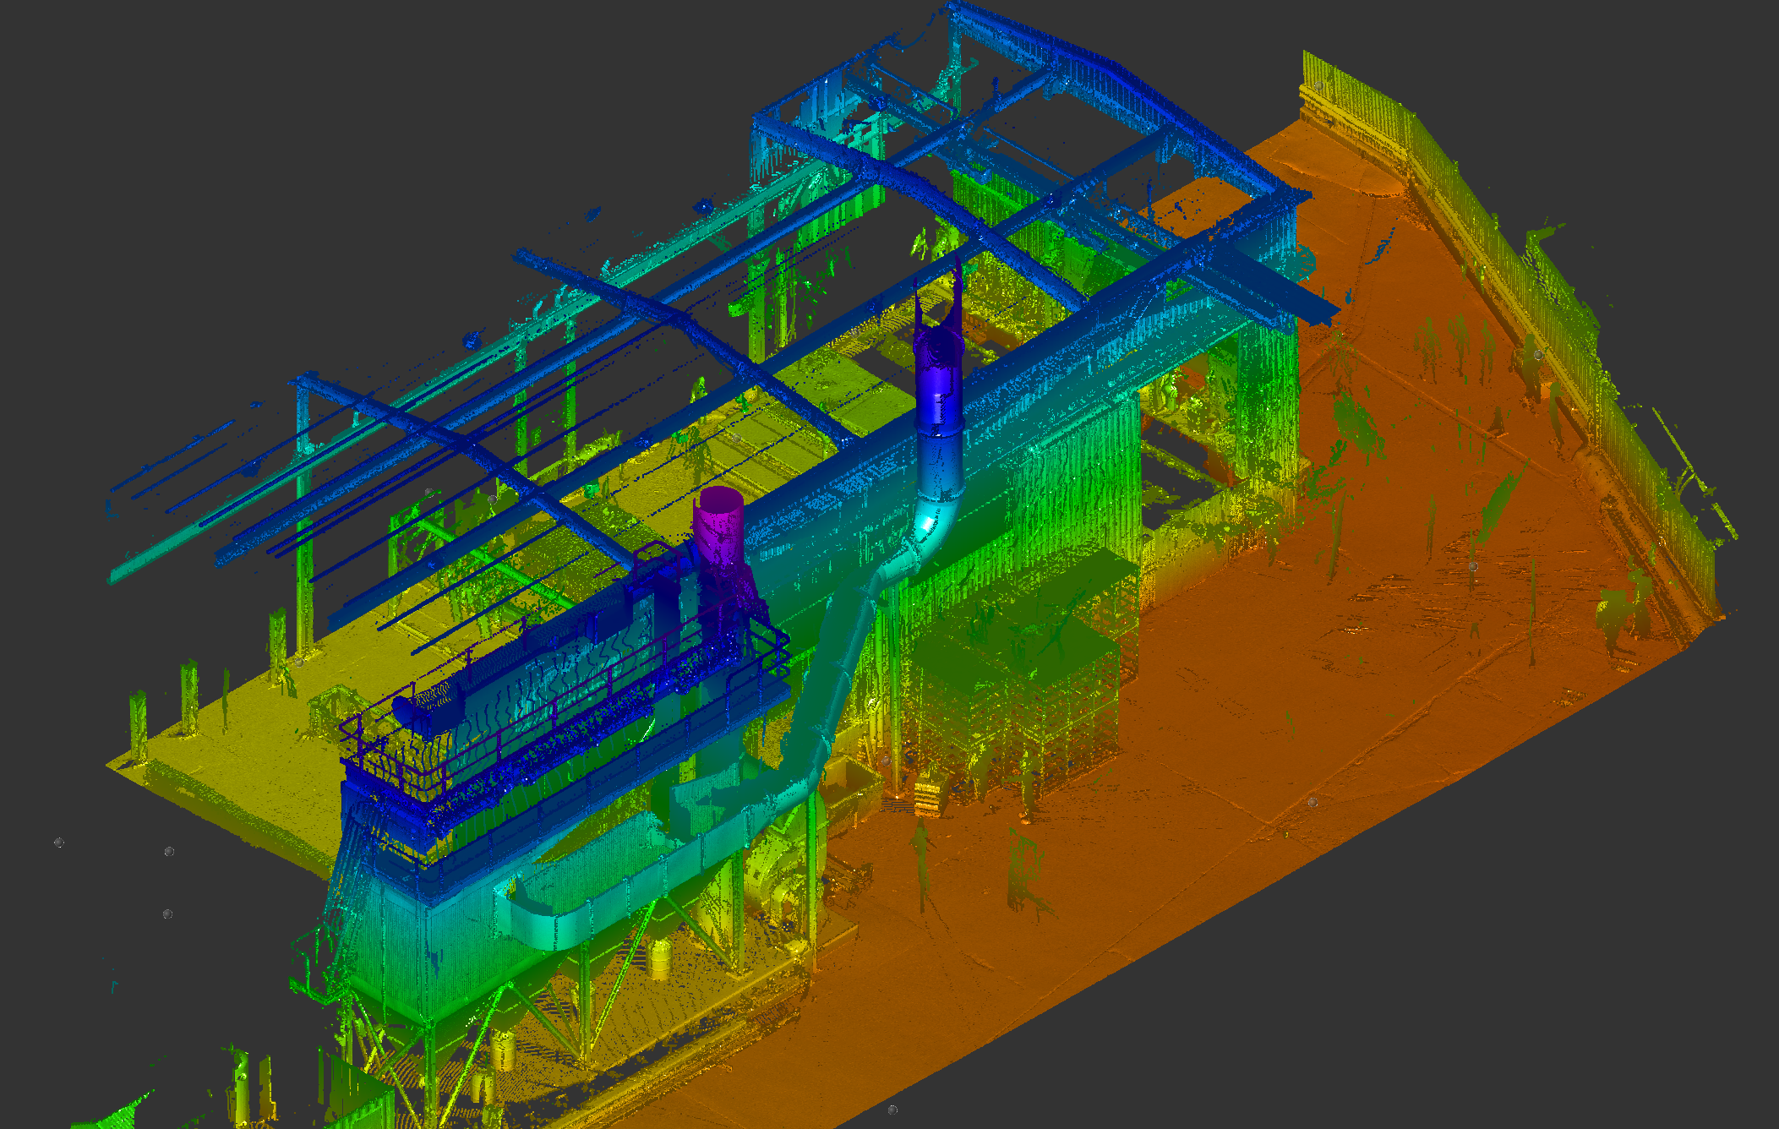Click the tall purple vertical stack pipe

tap(940, 372)
